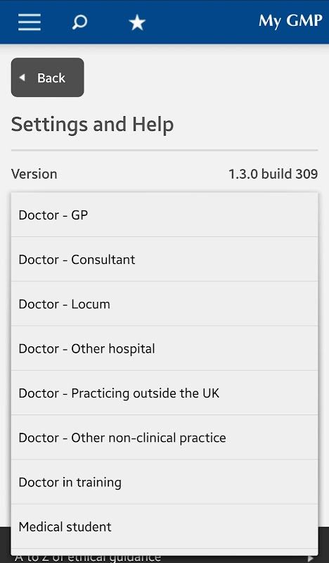The height and width of the screenshot is (563, 329).
Task: Tap the search magnifier icon
Action: [x=79, y=23]
